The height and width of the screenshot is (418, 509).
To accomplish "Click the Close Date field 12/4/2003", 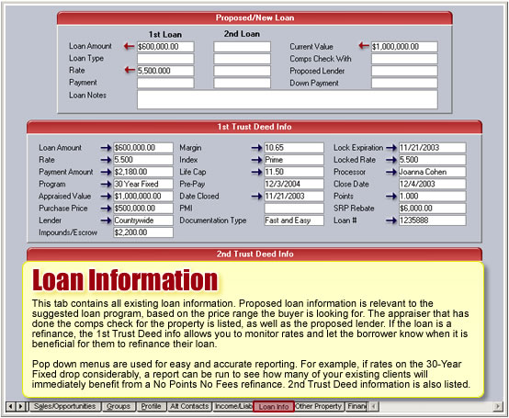I will (x=433, y=184).
